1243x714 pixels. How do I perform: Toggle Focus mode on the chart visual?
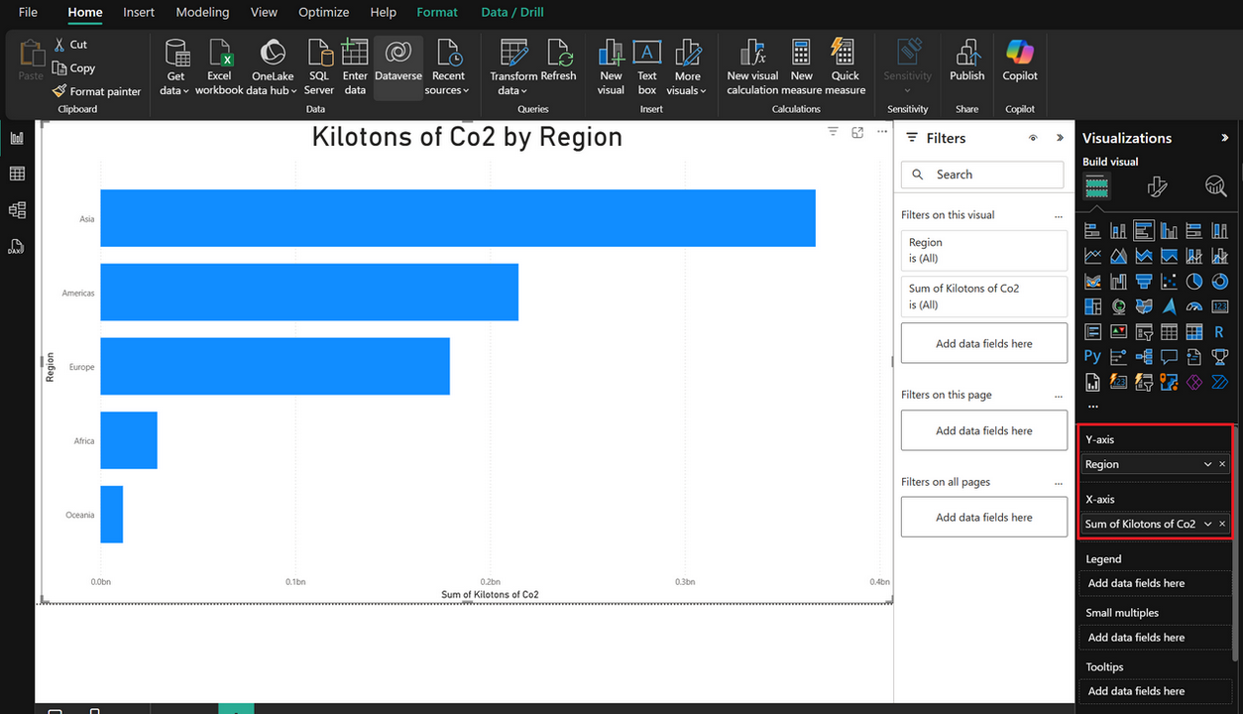click(857, 132)
